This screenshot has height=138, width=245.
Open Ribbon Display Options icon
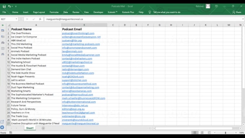[x=217, y=6]
